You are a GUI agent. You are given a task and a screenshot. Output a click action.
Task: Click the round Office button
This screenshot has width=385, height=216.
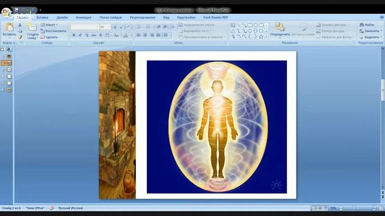point(7,12)
